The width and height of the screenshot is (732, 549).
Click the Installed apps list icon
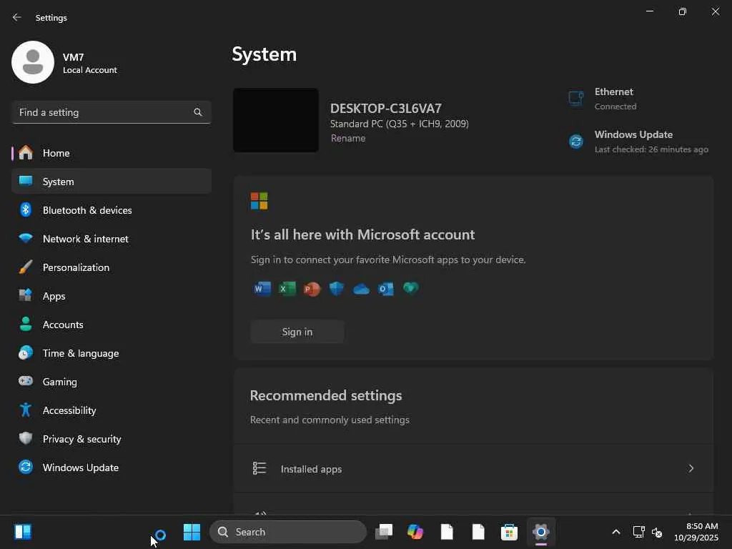pos(259,468)
